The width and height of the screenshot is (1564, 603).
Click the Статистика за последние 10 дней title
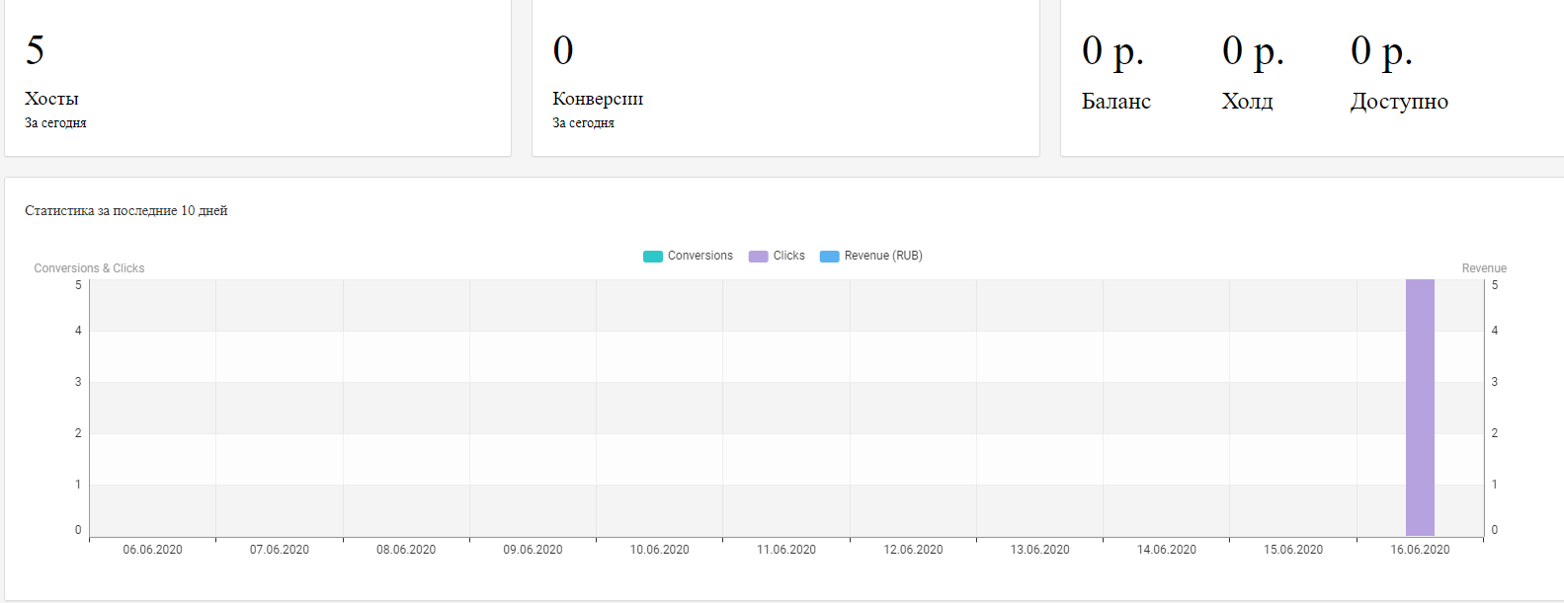pyautogui.click(x=125, y=210)
